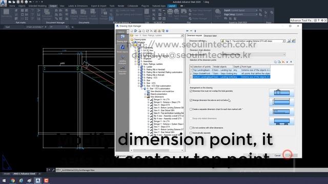Delete selected dimension point with the red X icon
This screenshot has width=328, height=184.
click(283, 62)
